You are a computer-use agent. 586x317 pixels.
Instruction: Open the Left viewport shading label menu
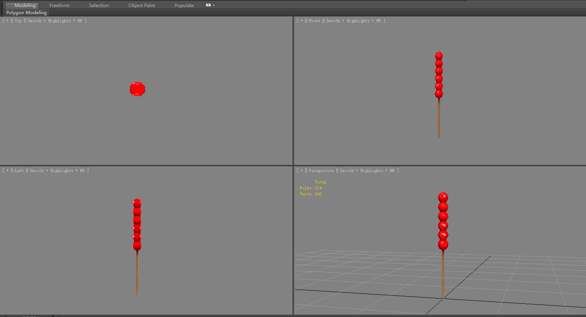(57, 171)
